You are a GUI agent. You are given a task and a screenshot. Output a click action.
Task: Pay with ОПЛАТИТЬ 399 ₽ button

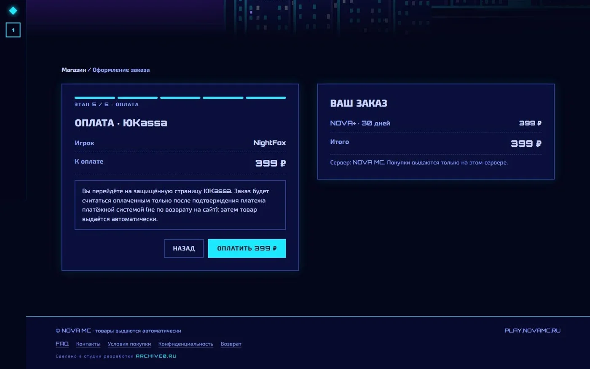pyautogui.click(x=247, y=248)
